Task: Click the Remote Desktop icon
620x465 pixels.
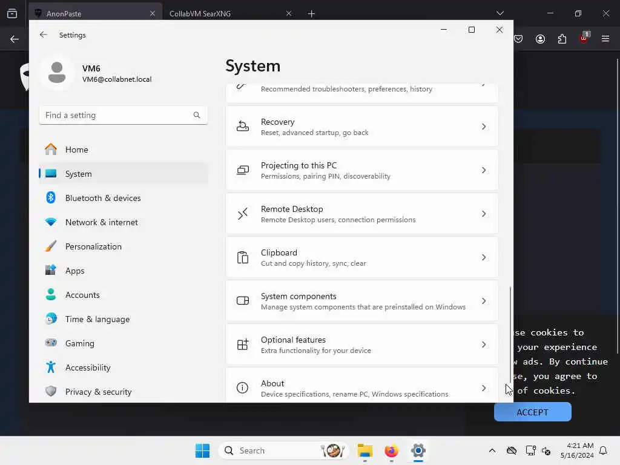Action: point(242,214)
